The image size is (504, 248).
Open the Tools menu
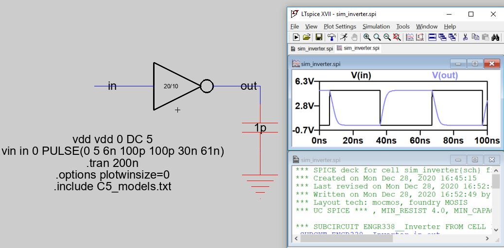pyautogui.click(x=403, y=26)
